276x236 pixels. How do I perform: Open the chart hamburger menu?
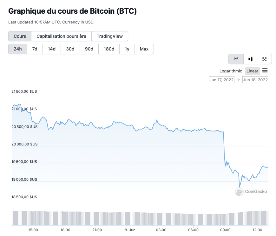tap(265, 71)
